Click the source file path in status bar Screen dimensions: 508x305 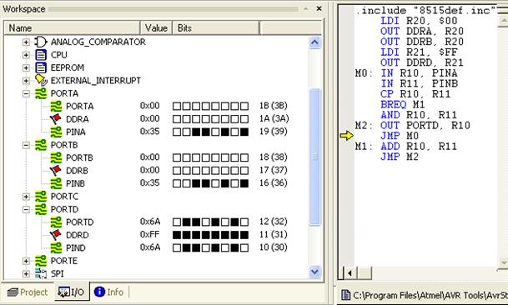430,295
